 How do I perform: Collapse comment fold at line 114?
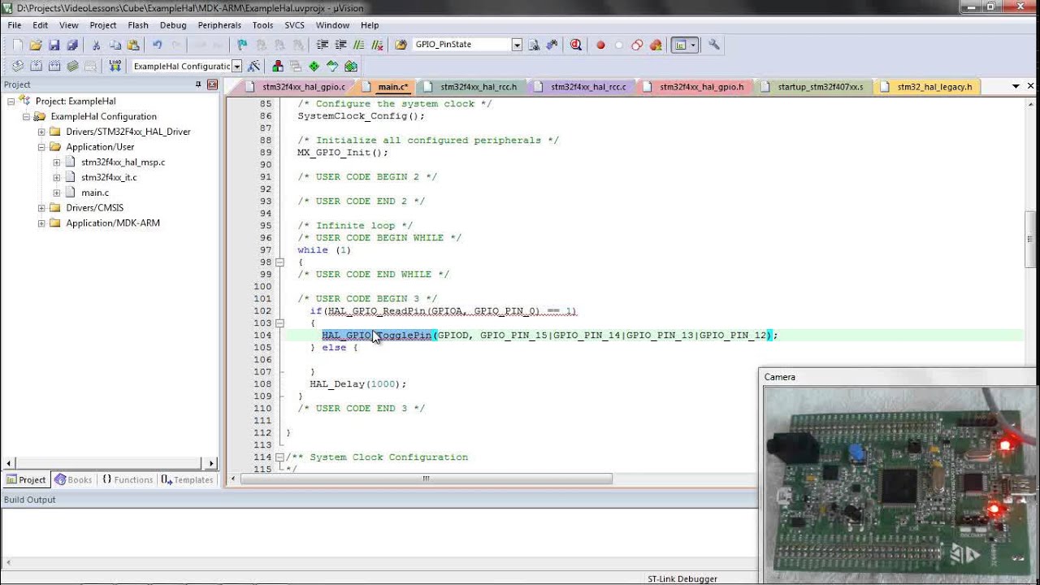click(x=279, y=457)
